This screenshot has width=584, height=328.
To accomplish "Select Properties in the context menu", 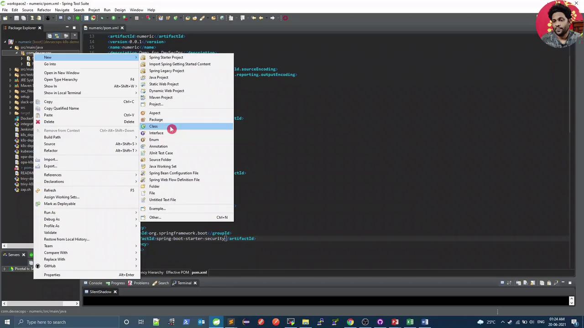I will pos(86,275).
